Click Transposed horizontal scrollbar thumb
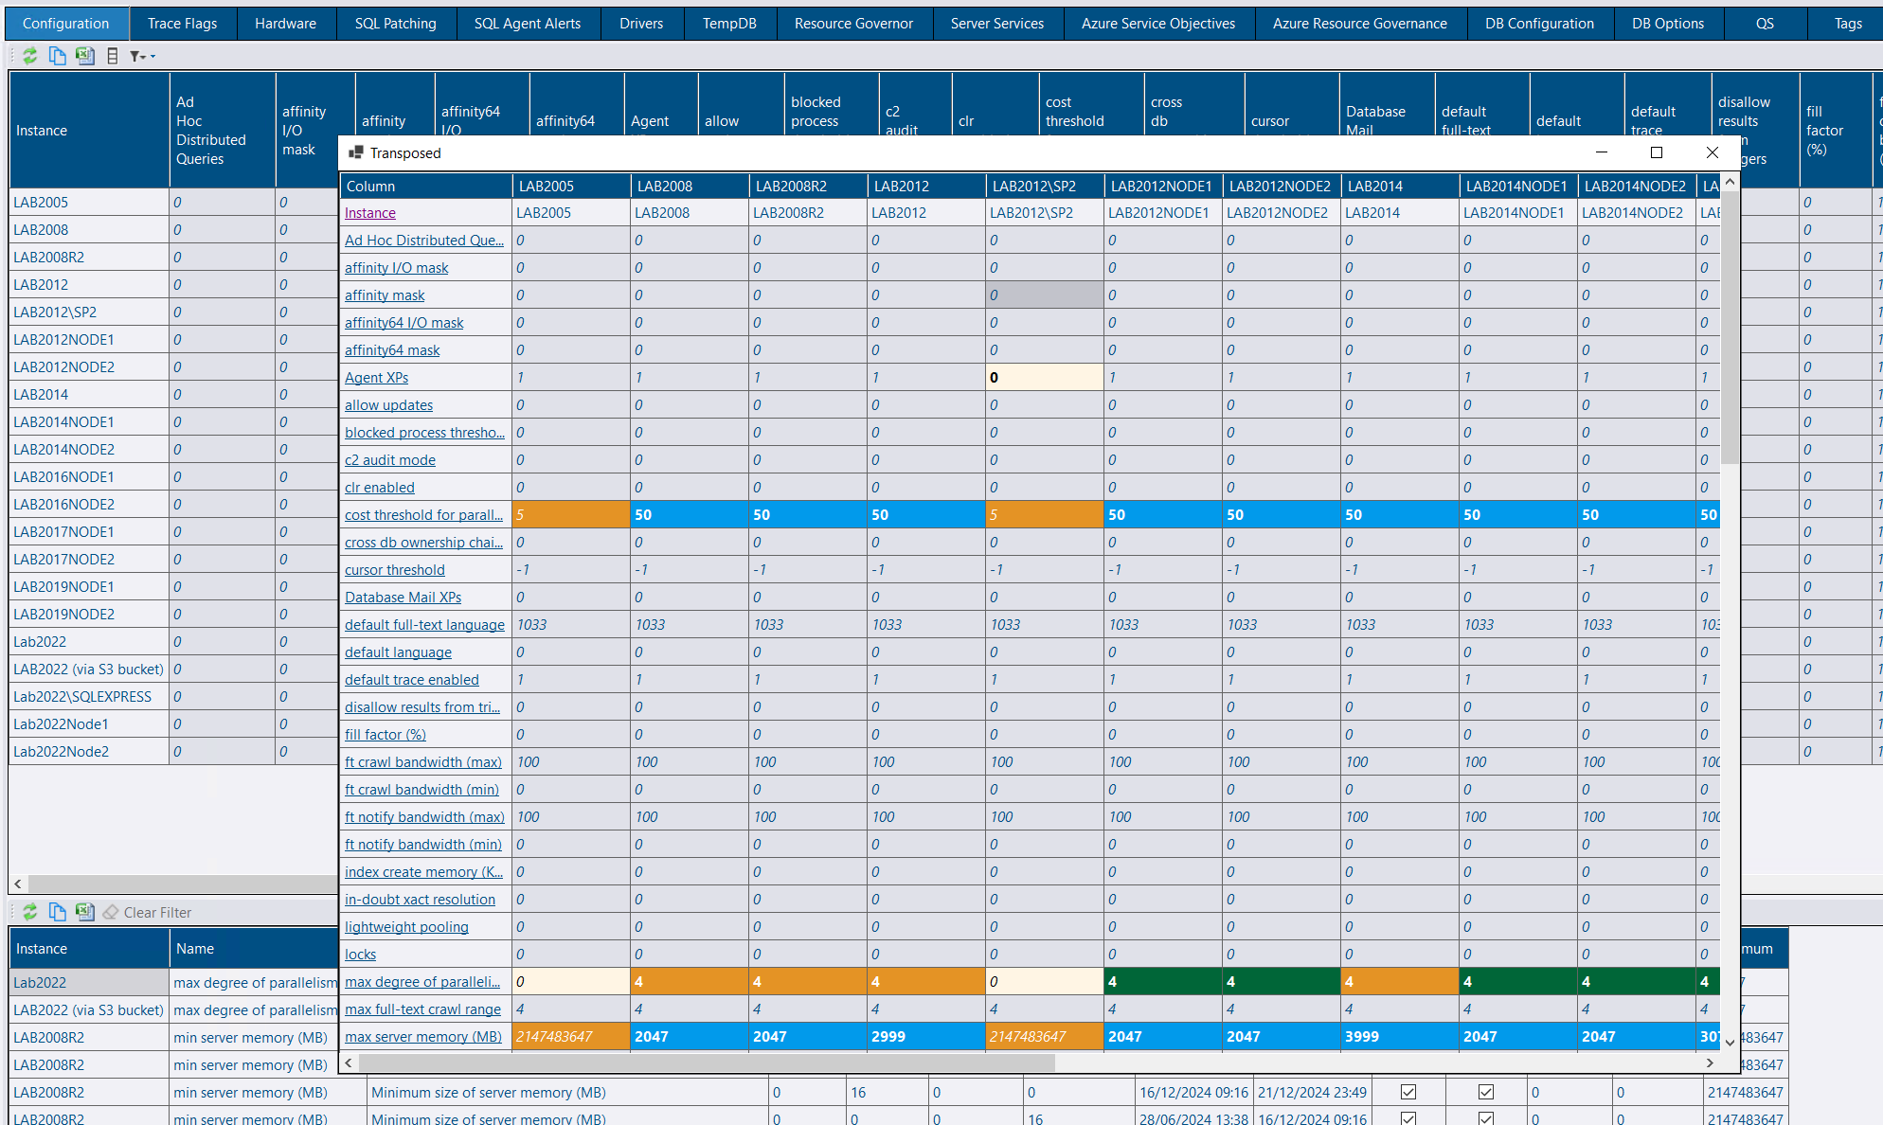 point(707,1062)
